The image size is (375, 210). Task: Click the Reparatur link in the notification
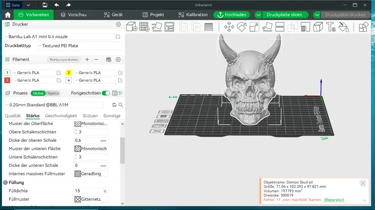334,200
